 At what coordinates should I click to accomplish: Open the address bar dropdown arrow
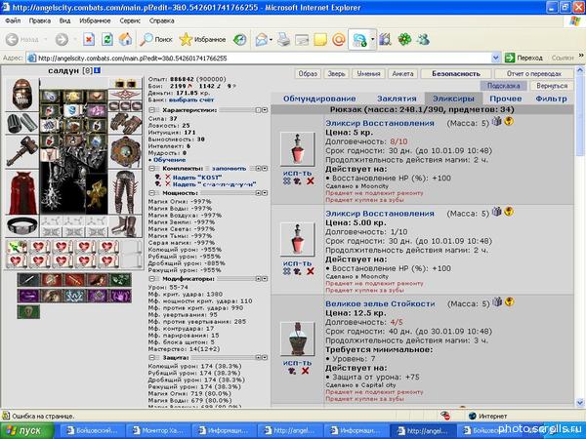[495, 58]
